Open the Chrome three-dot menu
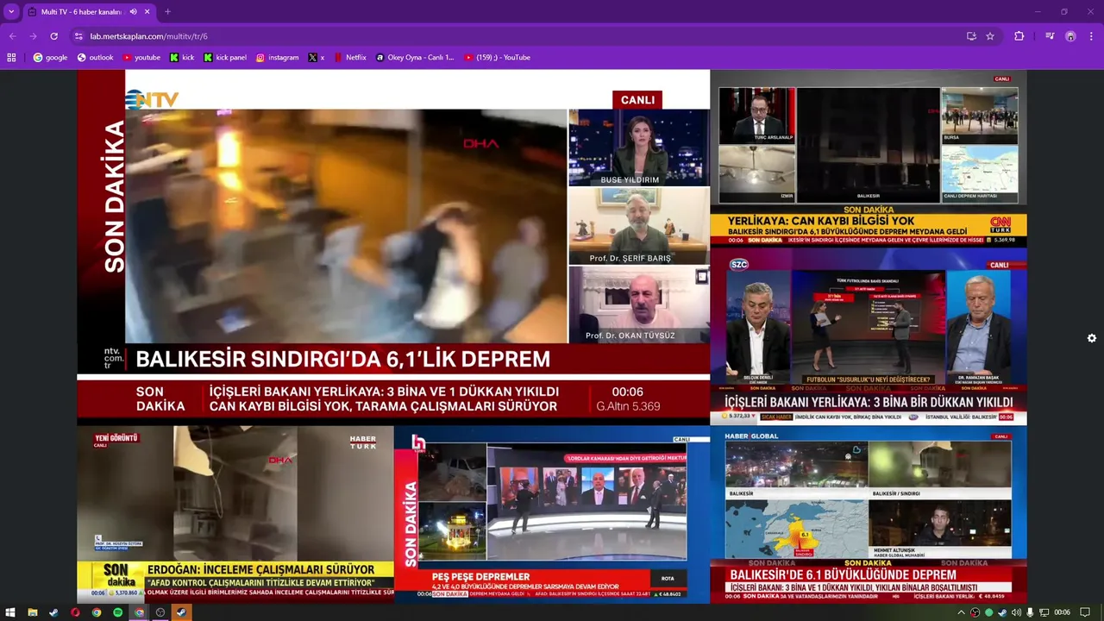 coord(1091,36)
